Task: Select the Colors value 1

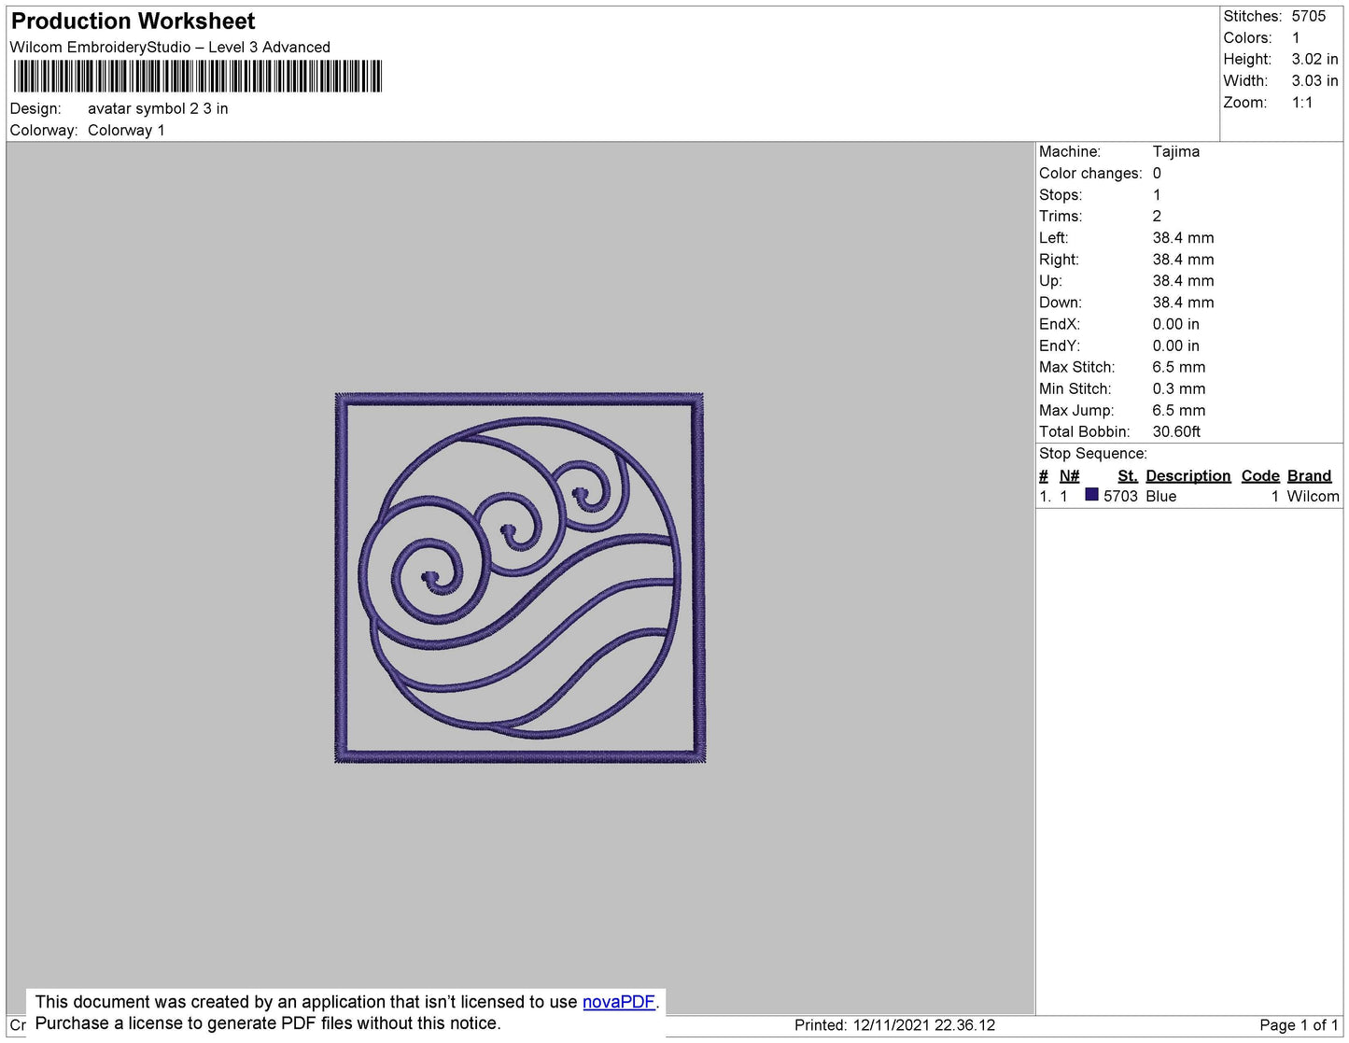Action: click(x=1296, y=37)
